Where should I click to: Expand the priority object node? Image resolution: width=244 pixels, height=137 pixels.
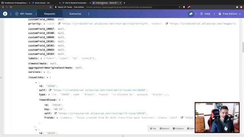point(44,24)
